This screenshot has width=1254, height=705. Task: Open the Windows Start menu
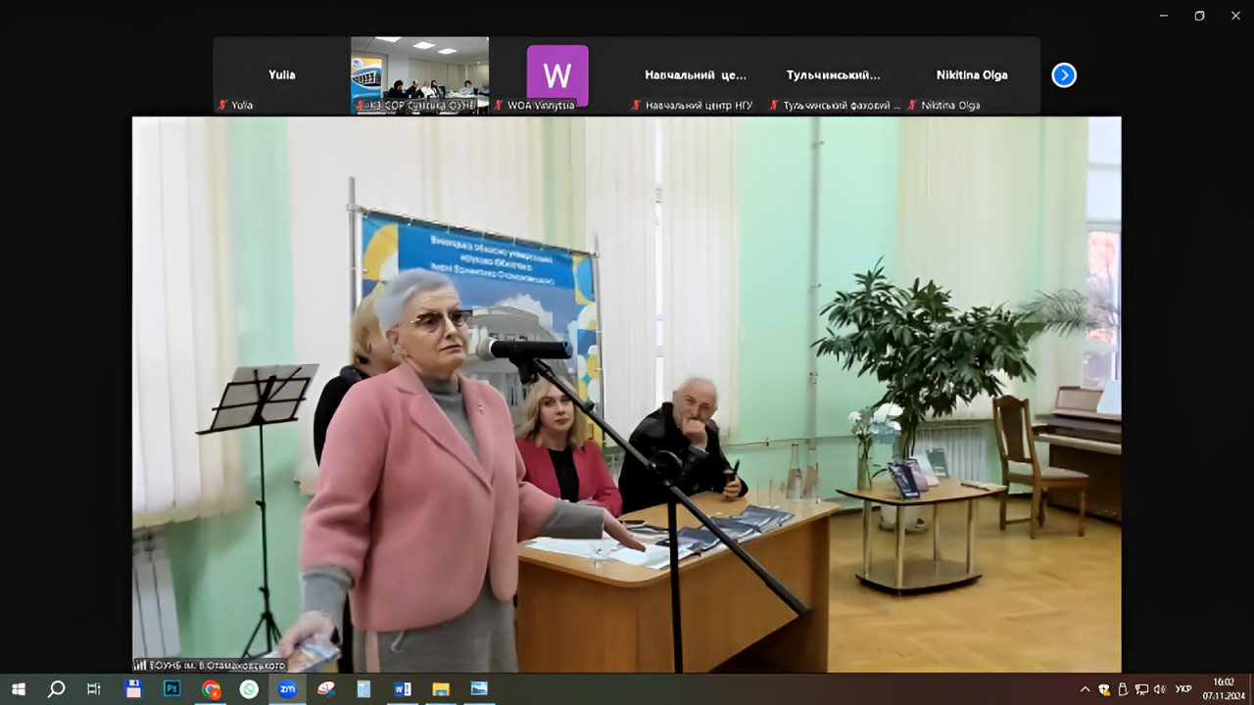(19, 688)
